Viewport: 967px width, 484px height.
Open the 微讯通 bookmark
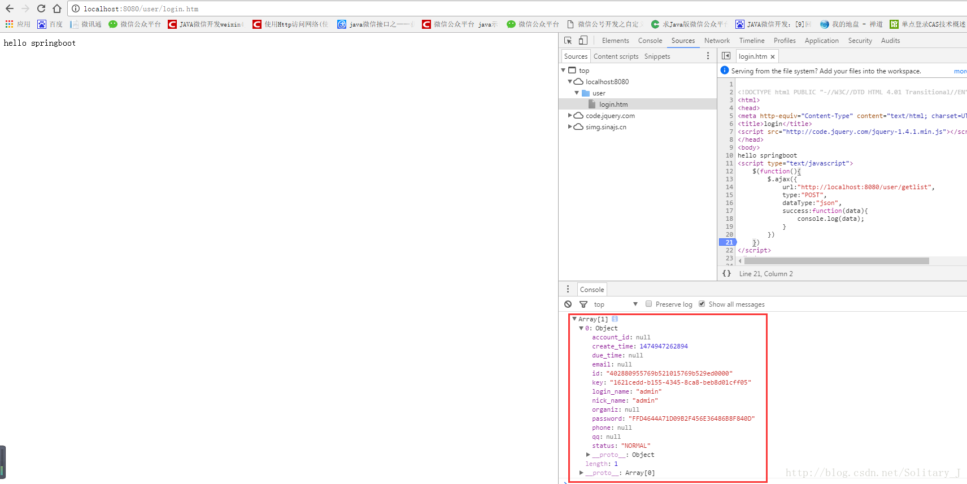point(86,24)
